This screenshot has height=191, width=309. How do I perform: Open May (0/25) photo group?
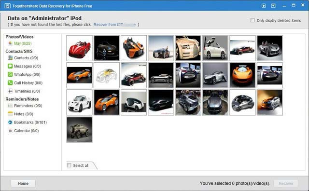tap(23, 43)
